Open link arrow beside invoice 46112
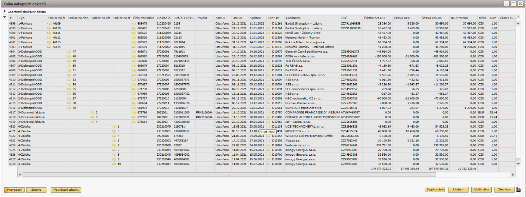The height and width of the screenshot is (197, 526). pos(49,38)
